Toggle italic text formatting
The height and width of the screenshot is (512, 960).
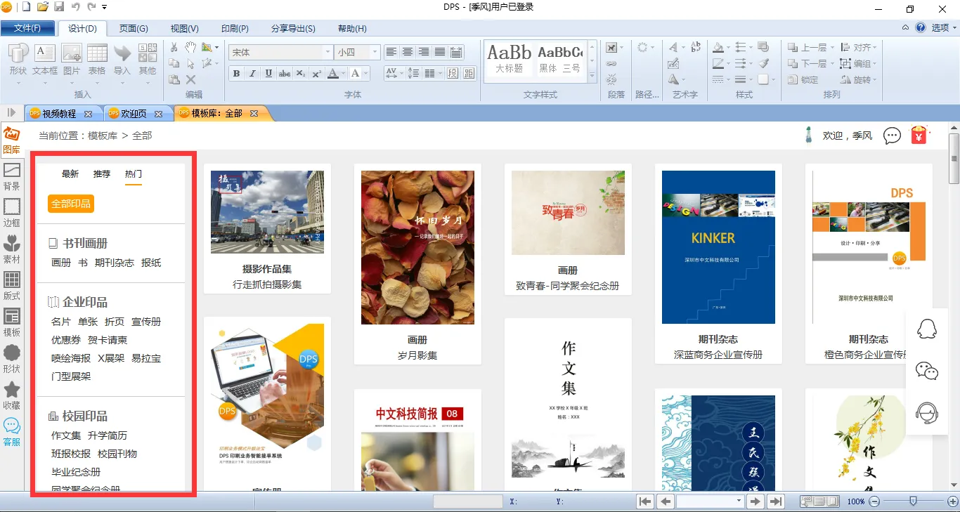[252, 74]
